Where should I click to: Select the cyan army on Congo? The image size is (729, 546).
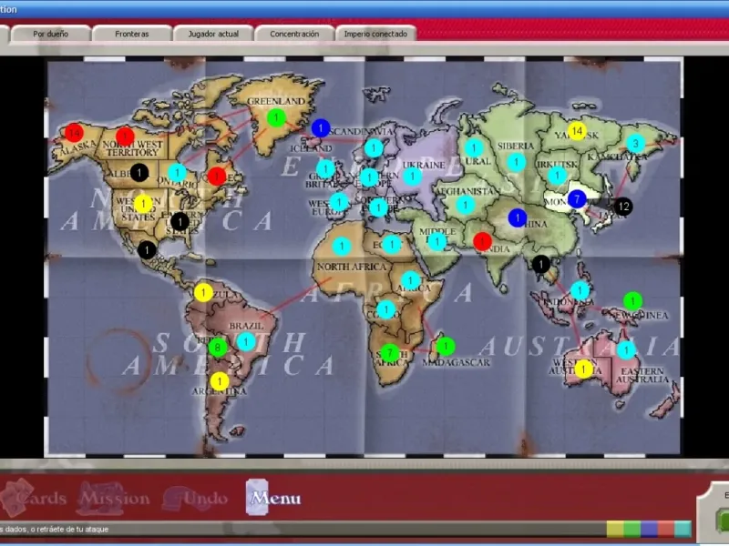[386, 309]
